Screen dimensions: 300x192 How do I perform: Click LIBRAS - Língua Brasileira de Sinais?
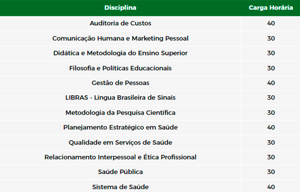(120, 98)
